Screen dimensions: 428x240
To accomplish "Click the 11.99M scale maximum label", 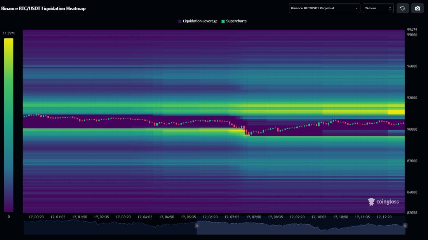I will click(9, 33).
